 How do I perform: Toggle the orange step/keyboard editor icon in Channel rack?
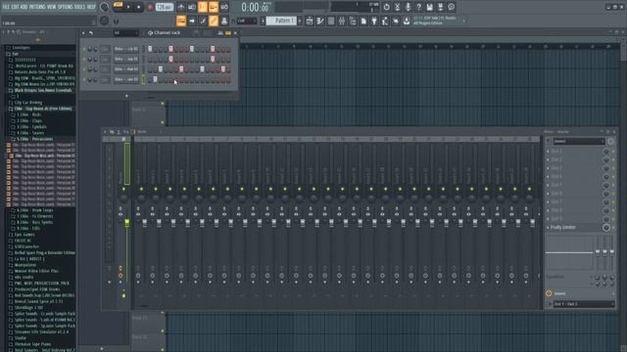tap(228, 33)
